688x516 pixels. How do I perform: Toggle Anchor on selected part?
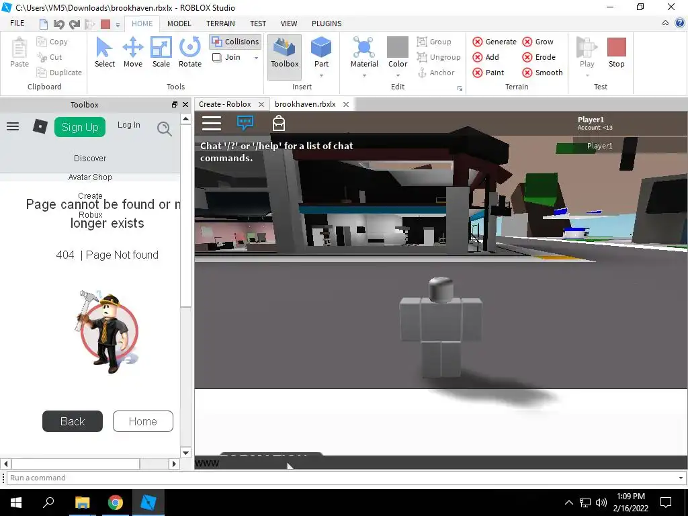[435, 73]
